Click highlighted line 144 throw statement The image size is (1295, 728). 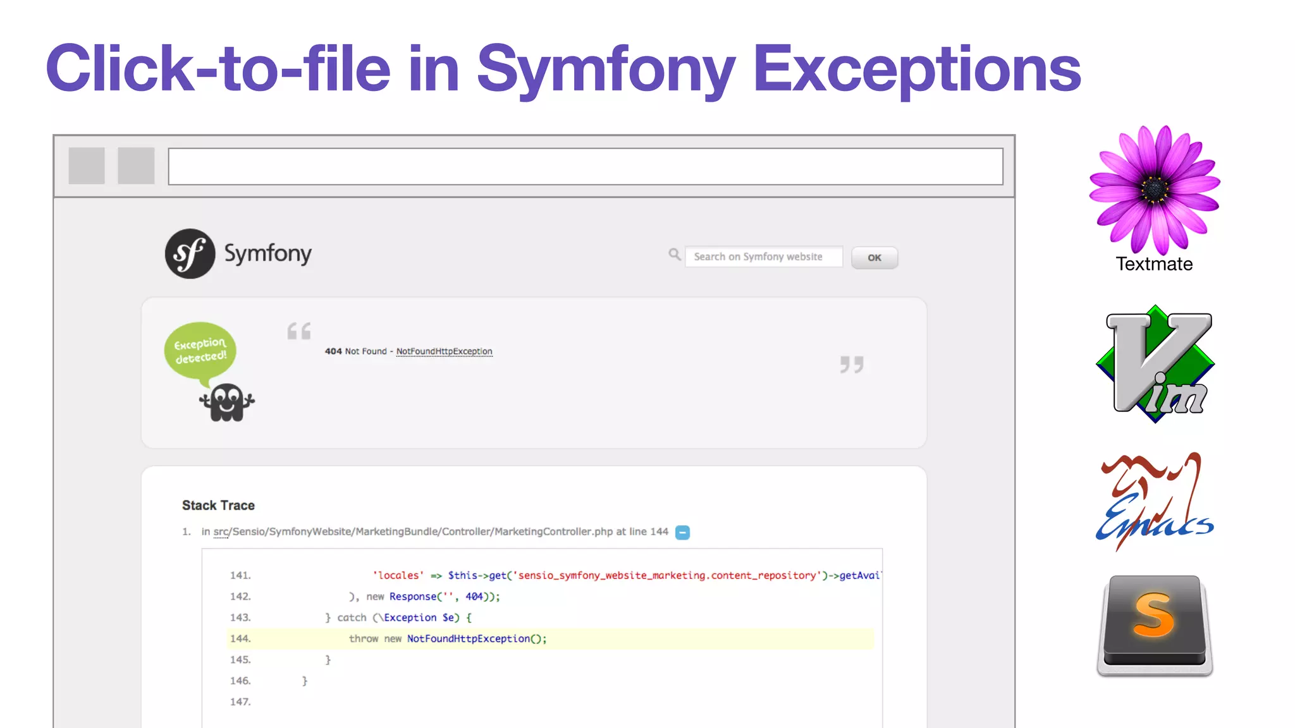tap(550, 639)
